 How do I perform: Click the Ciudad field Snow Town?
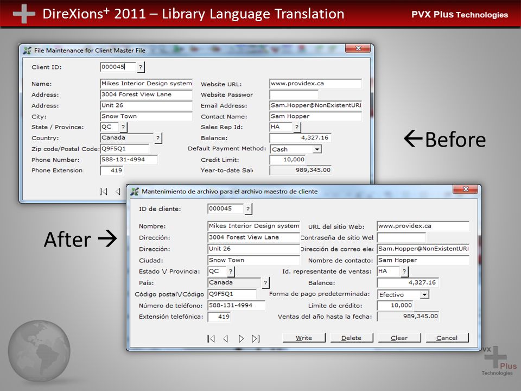pyautogui.click(x=253, y=260)
